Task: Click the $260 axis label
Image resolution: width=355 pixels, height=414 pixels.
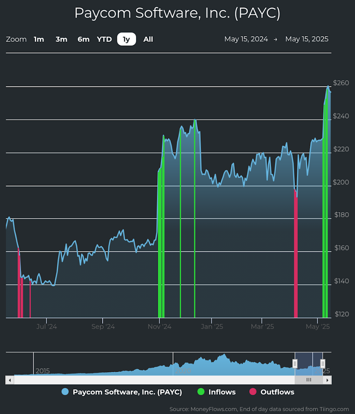Action: click(x=341, y=83)
